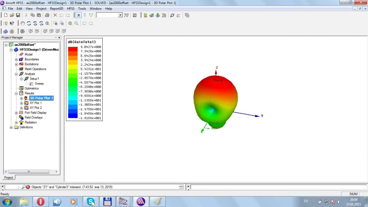
Task: Open the empty toolbar combo box dropdown
Action: click(120, 15)
